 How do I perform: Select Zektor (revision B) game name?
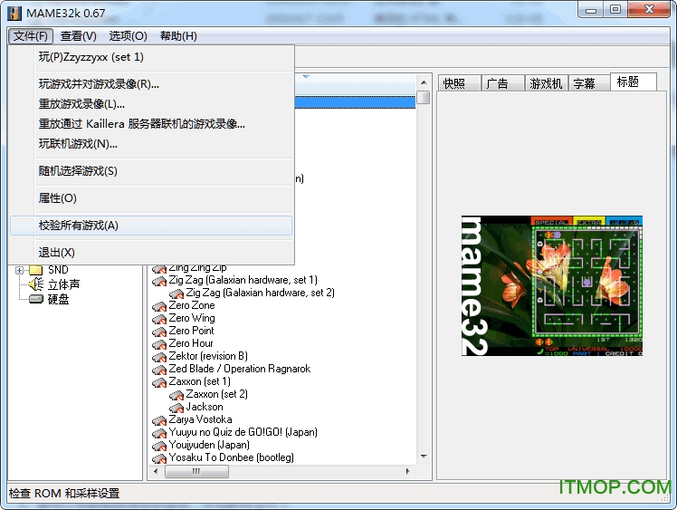pyautogui.click(x=208, y=356)
